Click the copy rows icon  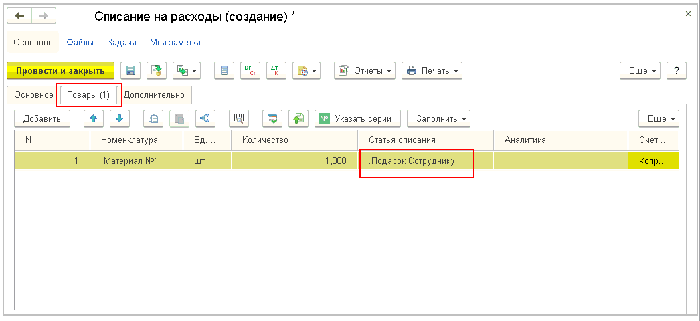pyautogui.click(x=153, y=118)
